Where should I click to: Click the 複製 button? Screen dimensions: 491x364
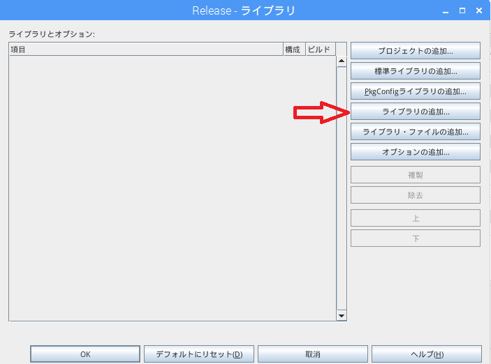(x=415, y=175)
